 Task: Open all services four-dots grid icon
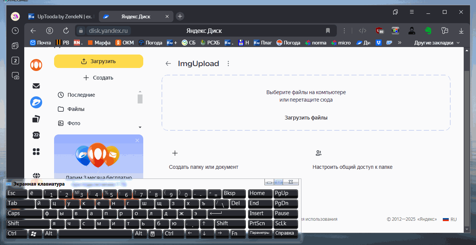[x=36, y=152]
